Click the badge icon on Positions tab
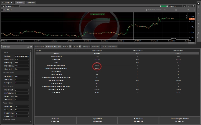 (70, 46)
